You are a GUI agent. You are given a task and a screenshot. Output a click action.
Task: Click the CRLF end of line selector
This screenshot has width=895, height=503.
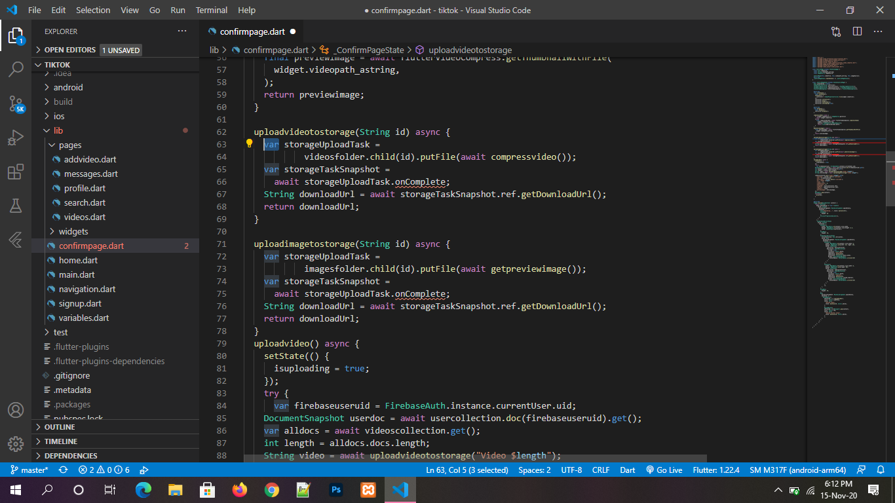(x=601, y=470)
